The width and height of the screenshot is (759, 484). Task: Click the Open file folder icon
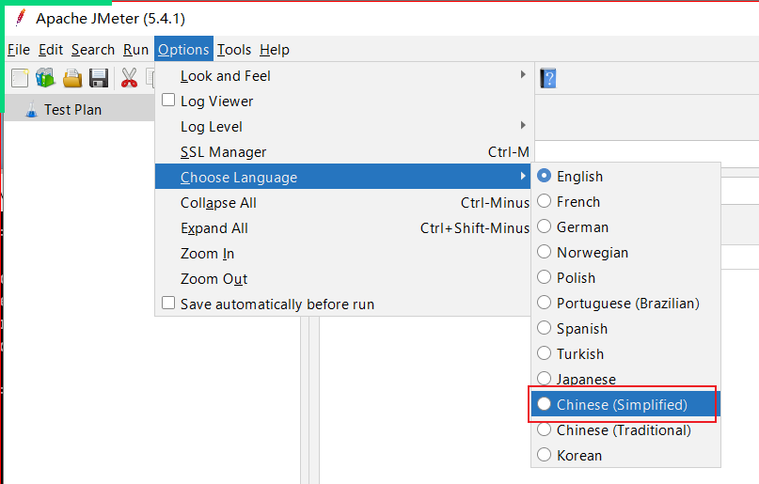(72, 78)
